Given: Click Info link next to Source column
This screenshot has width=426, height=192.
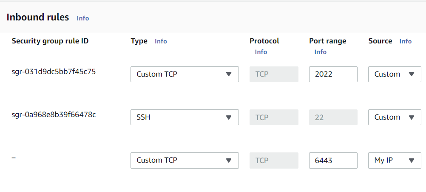Looking at the screenshot, I should tap(406, 41).
